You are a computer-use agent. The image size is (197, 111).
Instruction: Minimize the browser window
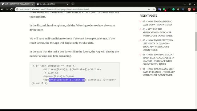pos(185,4)
